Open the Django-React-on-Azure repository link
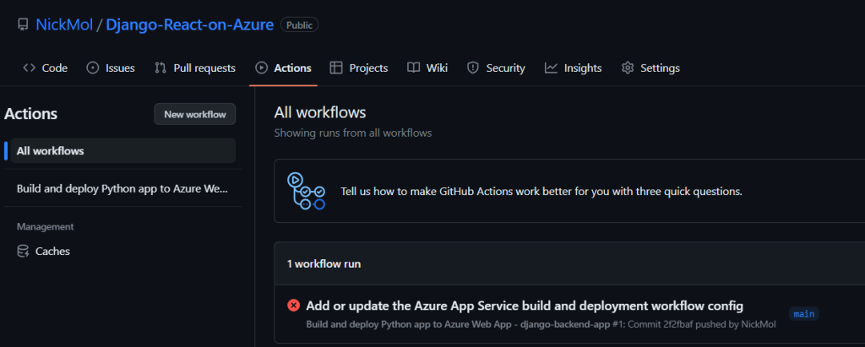This screenshot has height=347, width=865. [190, 24]
